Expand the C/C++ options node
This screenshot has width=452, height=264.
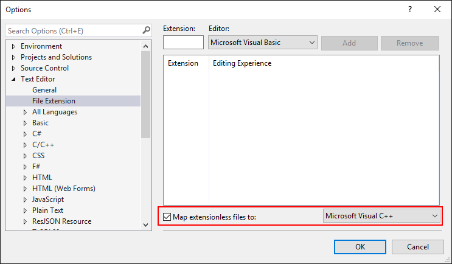pyautogui.click(x=25, y=145)
